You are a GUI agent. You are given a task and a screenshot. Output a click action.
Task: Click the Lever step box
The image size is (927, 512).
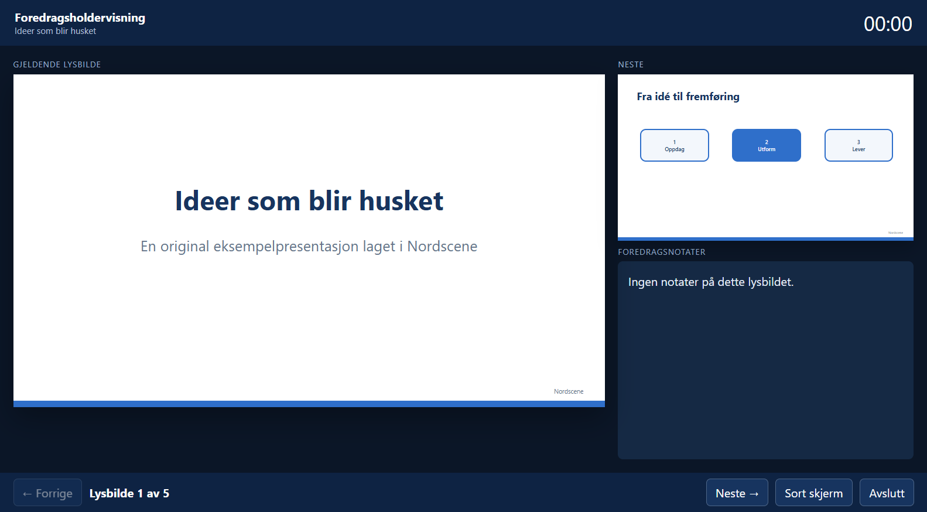pos(858,145)
